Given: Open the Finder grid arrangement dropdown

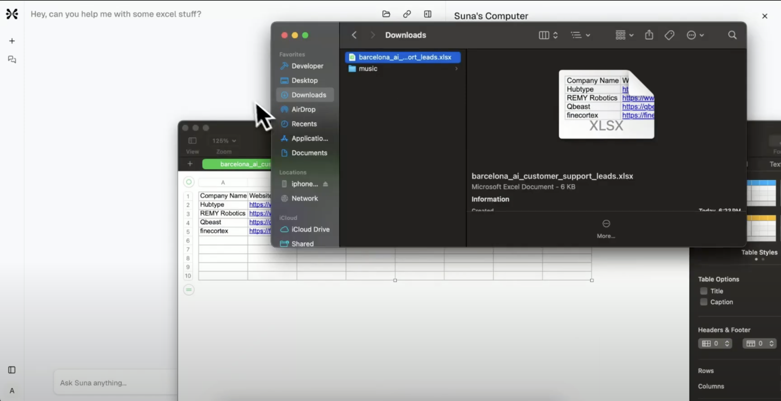Looking at the screenshot, I should 624,35.
